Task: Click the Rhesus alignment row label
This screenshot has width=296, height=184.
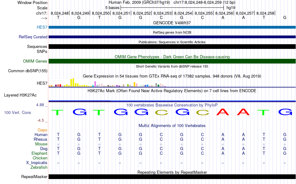Action: tap(41, 139)
